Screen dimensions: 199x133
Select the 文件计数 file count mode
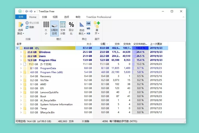point(63,29)
